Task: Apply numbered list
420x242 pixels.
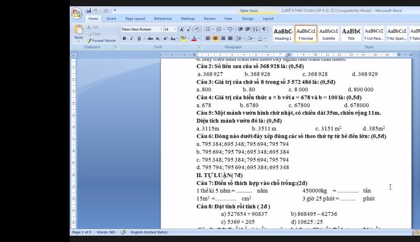Action: pos(219,29)
